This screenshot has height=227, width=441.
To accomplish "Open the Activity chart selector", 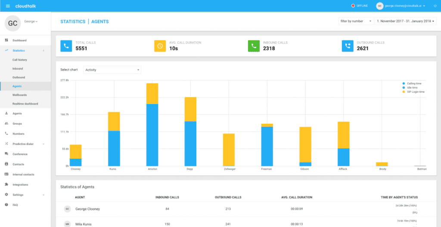I will [112, 70].
